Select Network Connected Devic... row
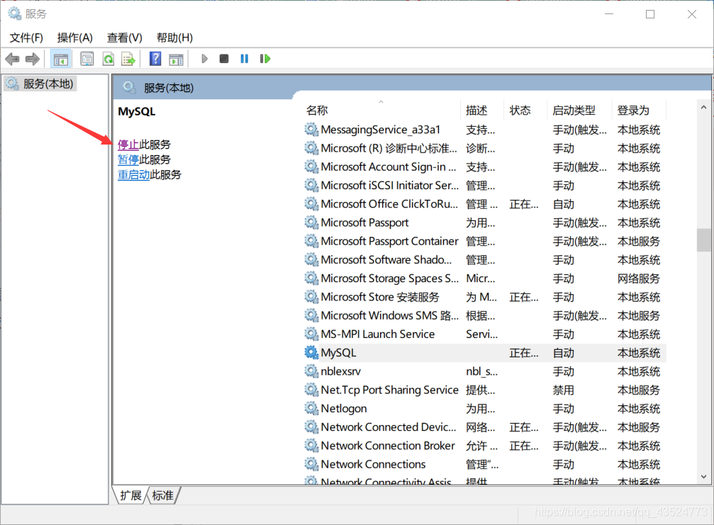Image resolution: width=714 pixels, height=525 pixels. click(484, 427)
